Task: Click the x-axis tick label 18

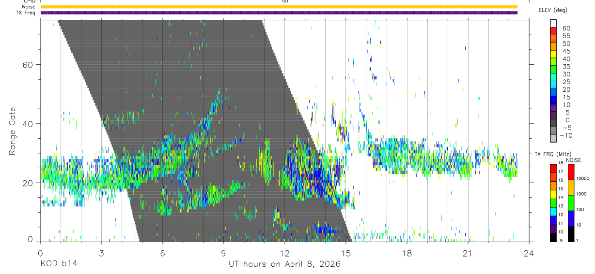Action: coord(407,253)
